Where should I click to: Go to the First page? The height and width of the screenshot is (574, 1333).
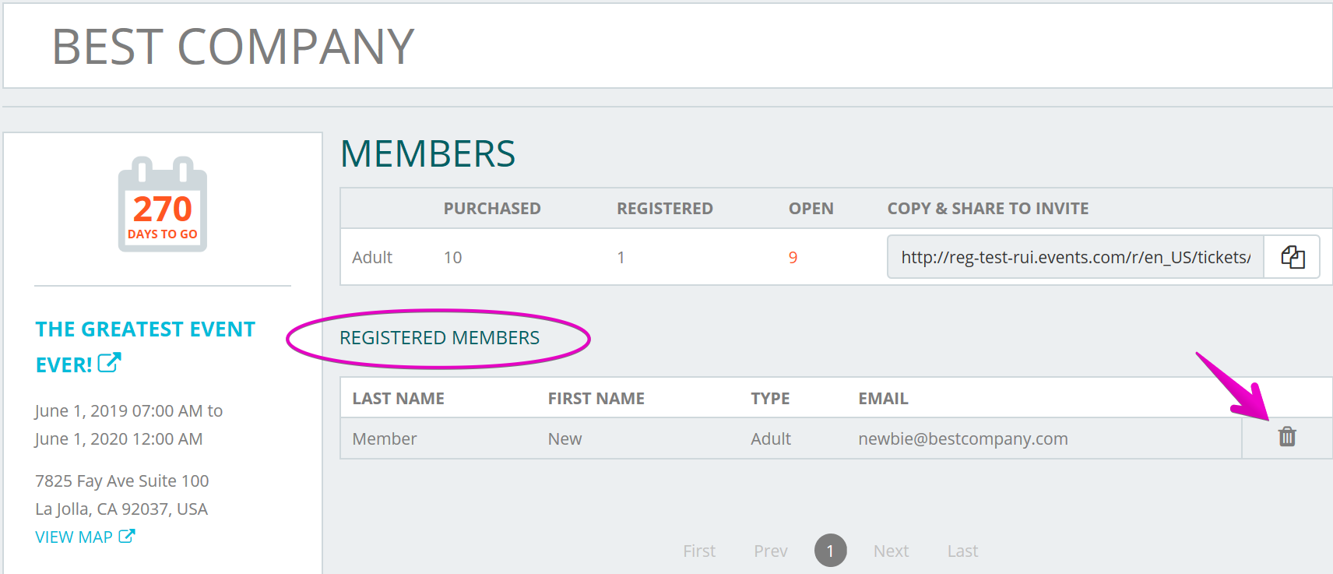(x=699, y=551)
